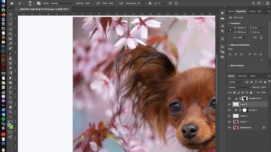Image resolution: width=271 pixels, height=152 pixels.
Task: Select the Rectangle shape tool
Action: pyautogui.click(x=10, y=102)
